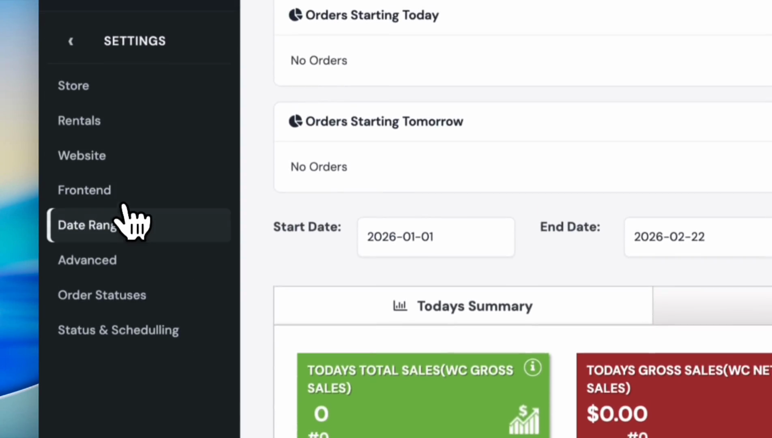Select the Frontend settings item
This screenshot has height=438, width=772.
[x=84, y=190]
